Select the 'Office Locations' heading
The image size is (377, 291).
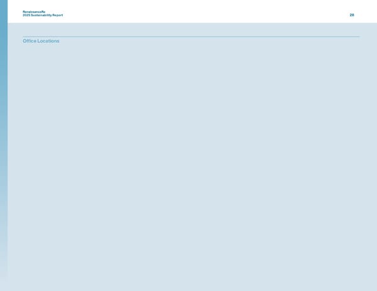point(41,41)
